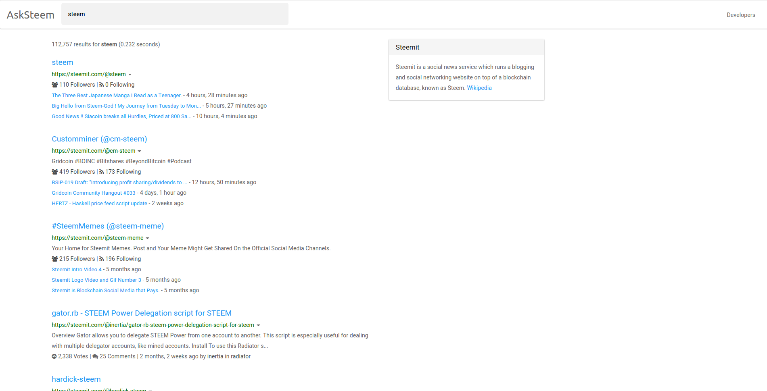This screenshot has width=767, height=391.
Task: Click the AskSteem logo
Action: (31, 15)
